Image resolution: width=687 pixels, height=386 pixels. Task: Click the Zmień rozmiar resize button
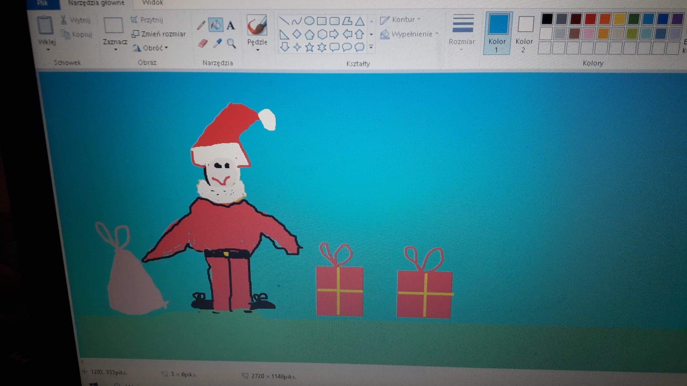coord(159,34)
